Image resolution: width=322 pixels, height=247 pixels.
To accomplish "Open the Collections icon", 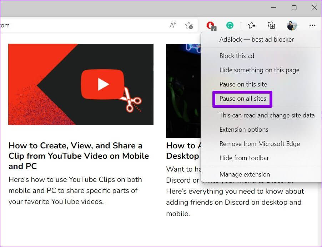I will [x=271, y=25].
